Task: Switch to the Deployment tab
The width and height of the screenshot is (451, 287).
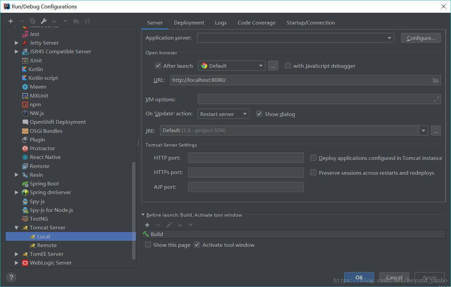Action: (189, 22)
